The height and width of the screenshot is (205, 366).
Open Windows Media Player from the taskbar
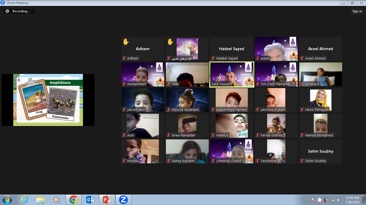(x=57, y=200)
